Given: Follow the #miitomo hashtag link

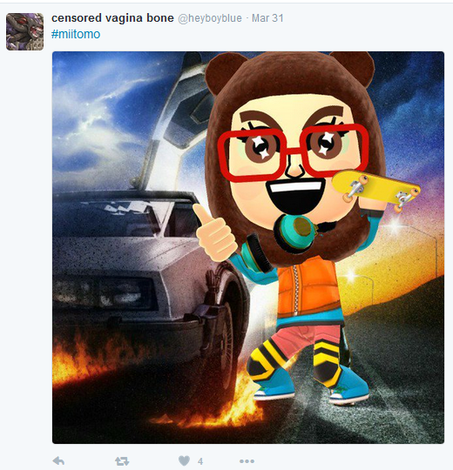Looking at the screenshot, I should 76,34.
